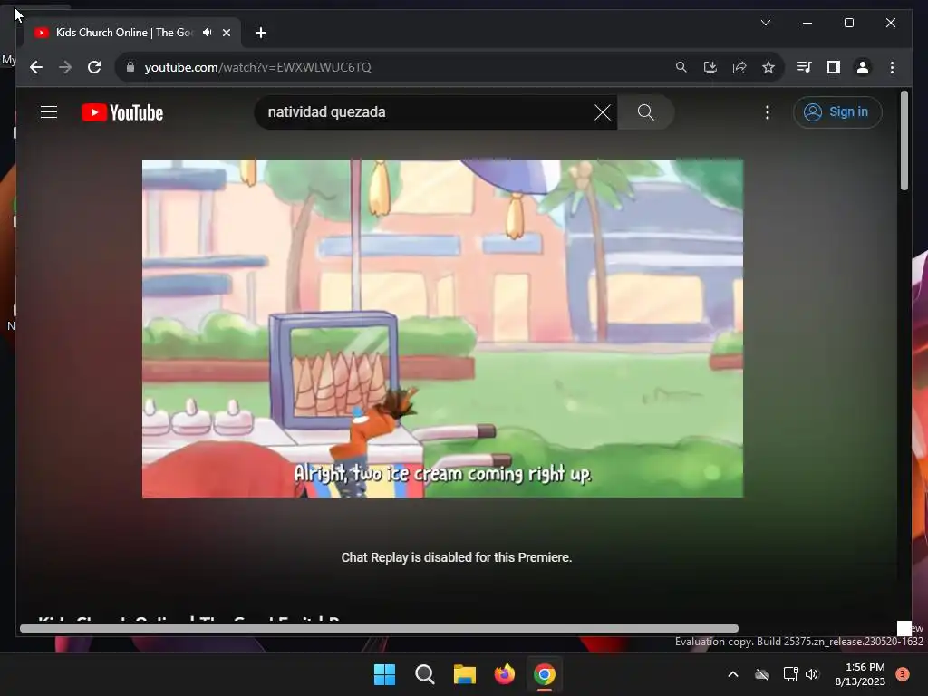This screenshot has height=696, width=928.
Task: Open YouTube settings three-dot menu
Action: [768, 112]
